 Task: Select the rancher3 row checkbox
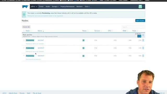pyautogui.click(x=24, y=56)
